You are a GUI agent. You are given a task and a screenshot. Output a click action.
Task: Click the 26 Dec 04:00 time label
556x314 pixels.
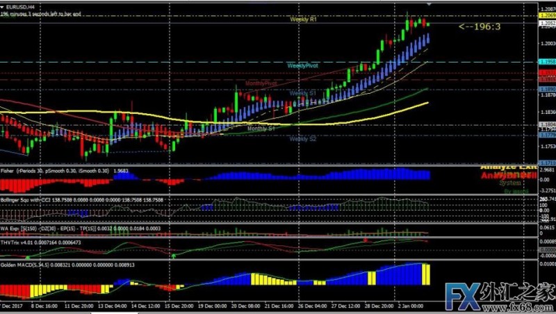[x=312, y=306]
